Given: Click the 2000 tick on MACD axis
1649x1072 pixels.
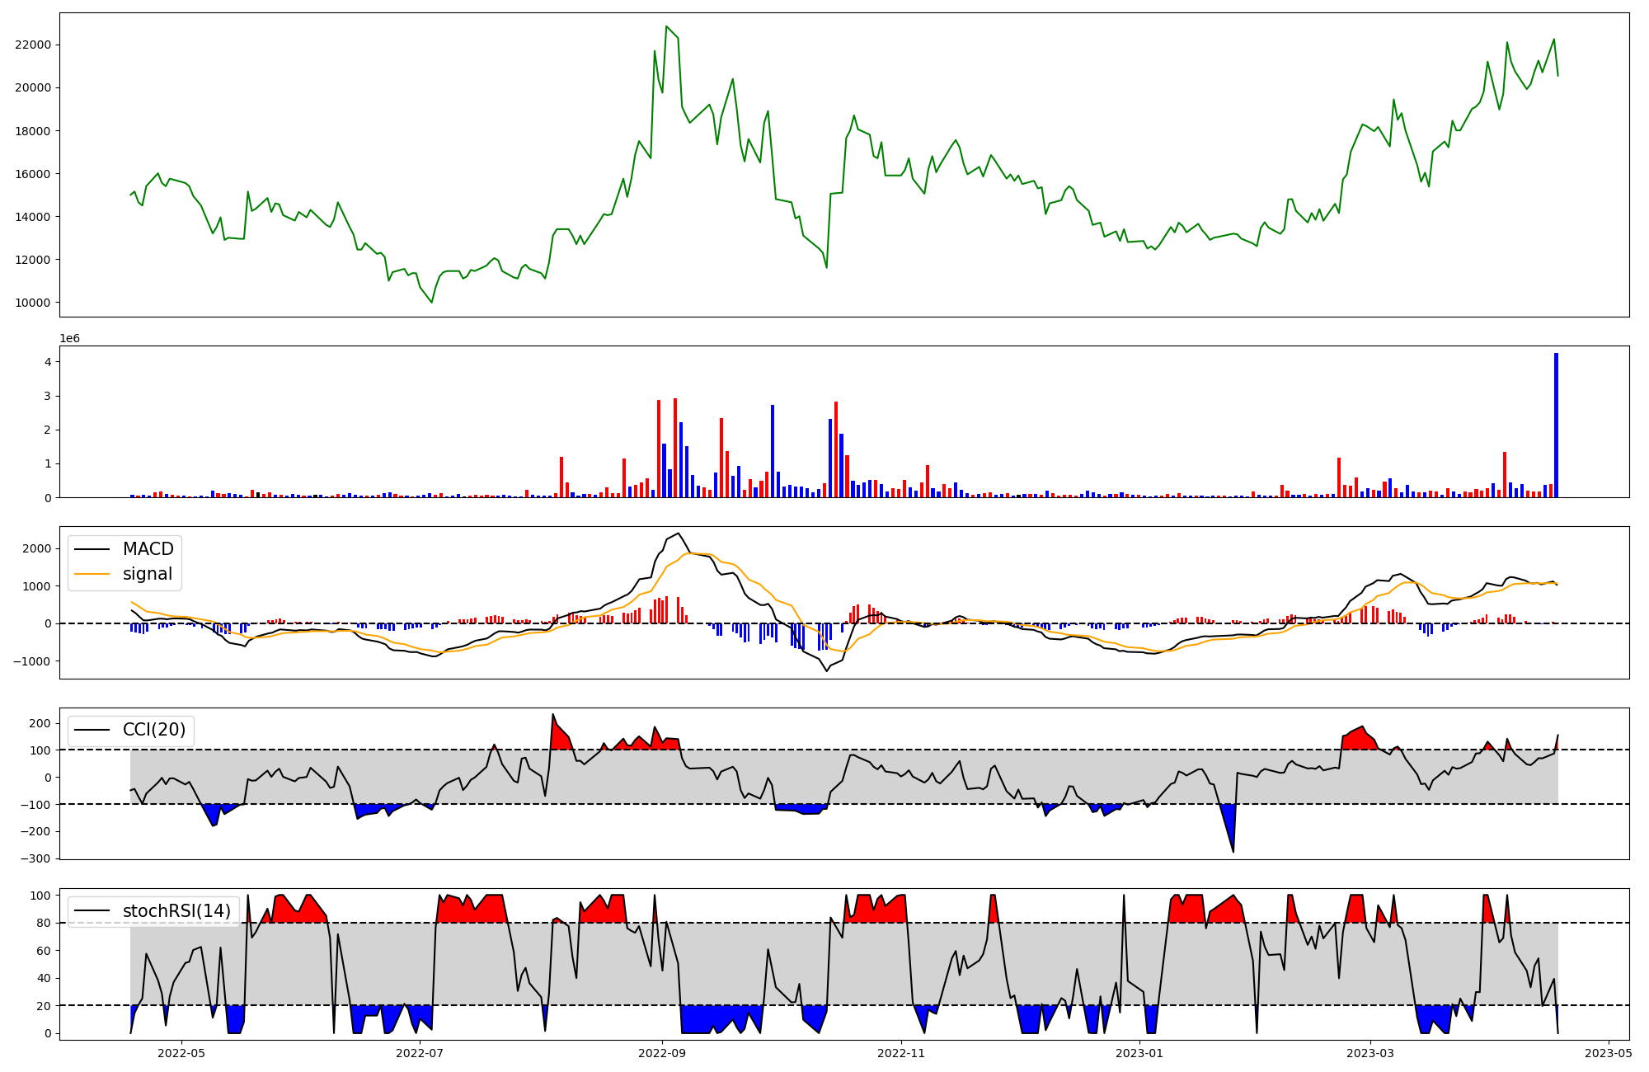Looking at the screenshot, I should [37, 548].
